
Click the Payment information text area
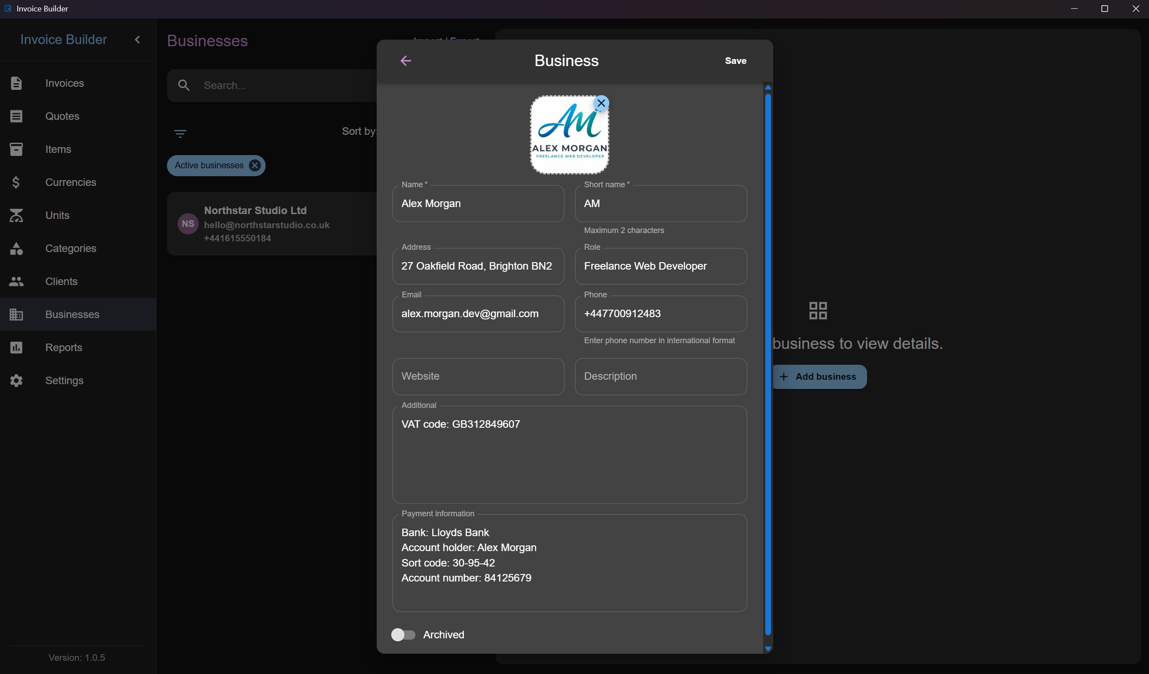click(570, 563)
